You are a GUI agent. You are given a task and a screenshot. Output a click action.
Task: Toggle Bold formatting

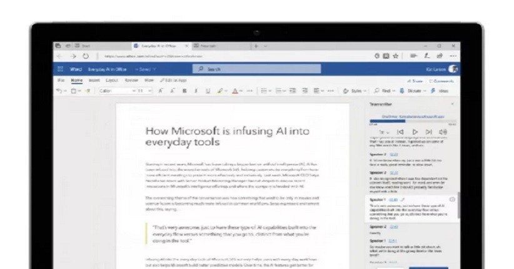(184, 91)
